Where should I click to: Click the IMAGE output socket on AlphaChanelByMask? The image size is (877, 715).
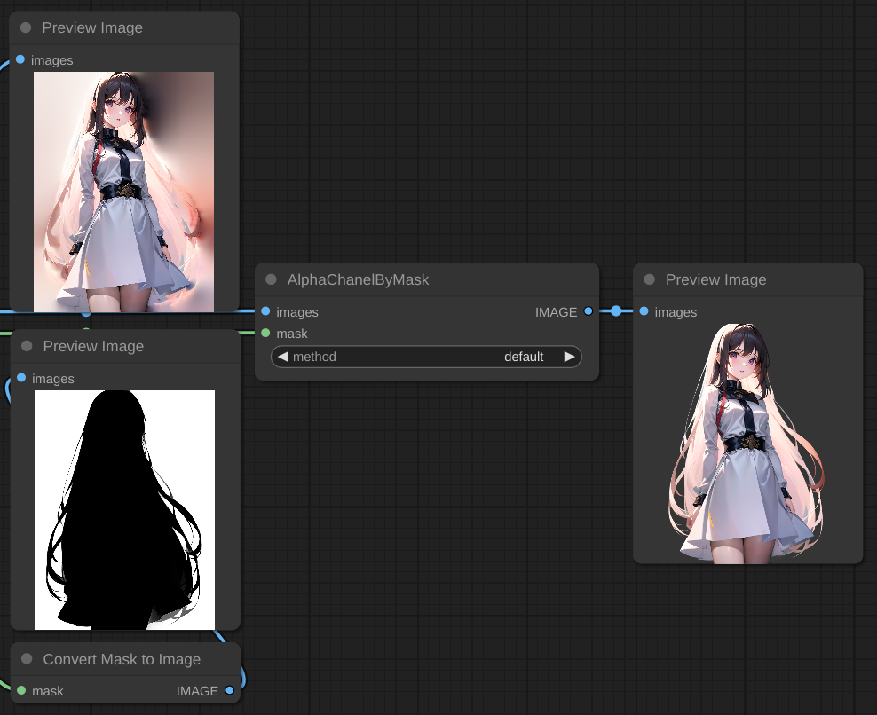pos(588,311)
